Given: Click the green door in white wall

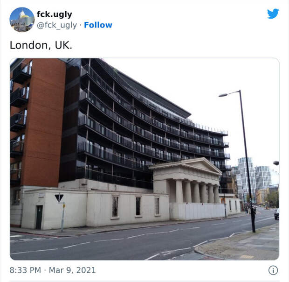Looking at the screenshot, I should (39, 217).
